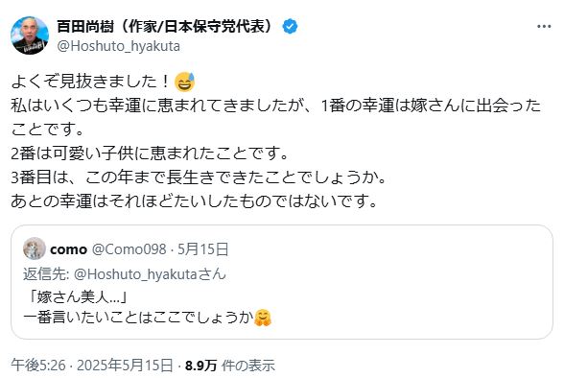Screen dimensions: 564x378
Task: Click the 2025年5月15日 post date
Action: (125, 366)
